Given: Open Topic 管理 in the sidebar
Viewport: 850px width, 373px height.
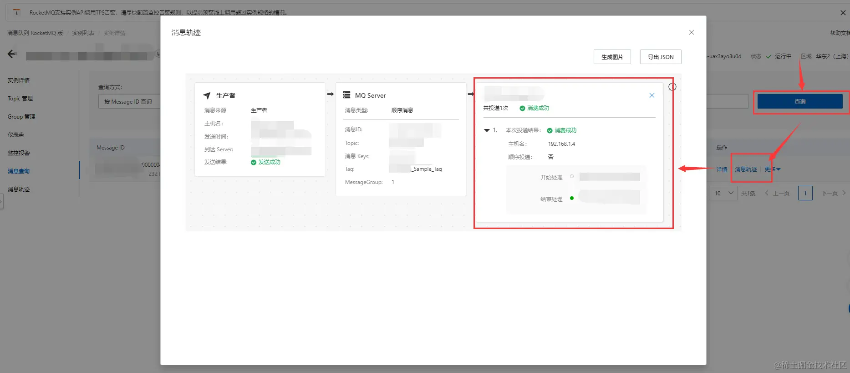Looking at the screenshot, I should coord(20,99).
